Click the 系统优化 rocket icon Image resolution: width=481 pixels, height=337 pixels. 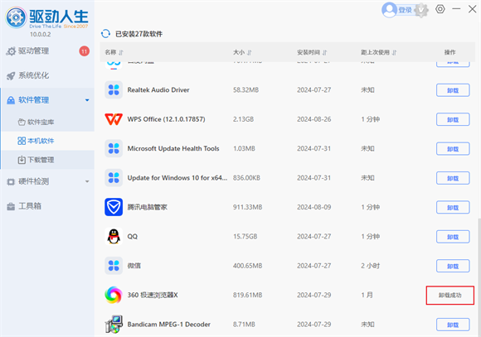(x=11, y=75)
